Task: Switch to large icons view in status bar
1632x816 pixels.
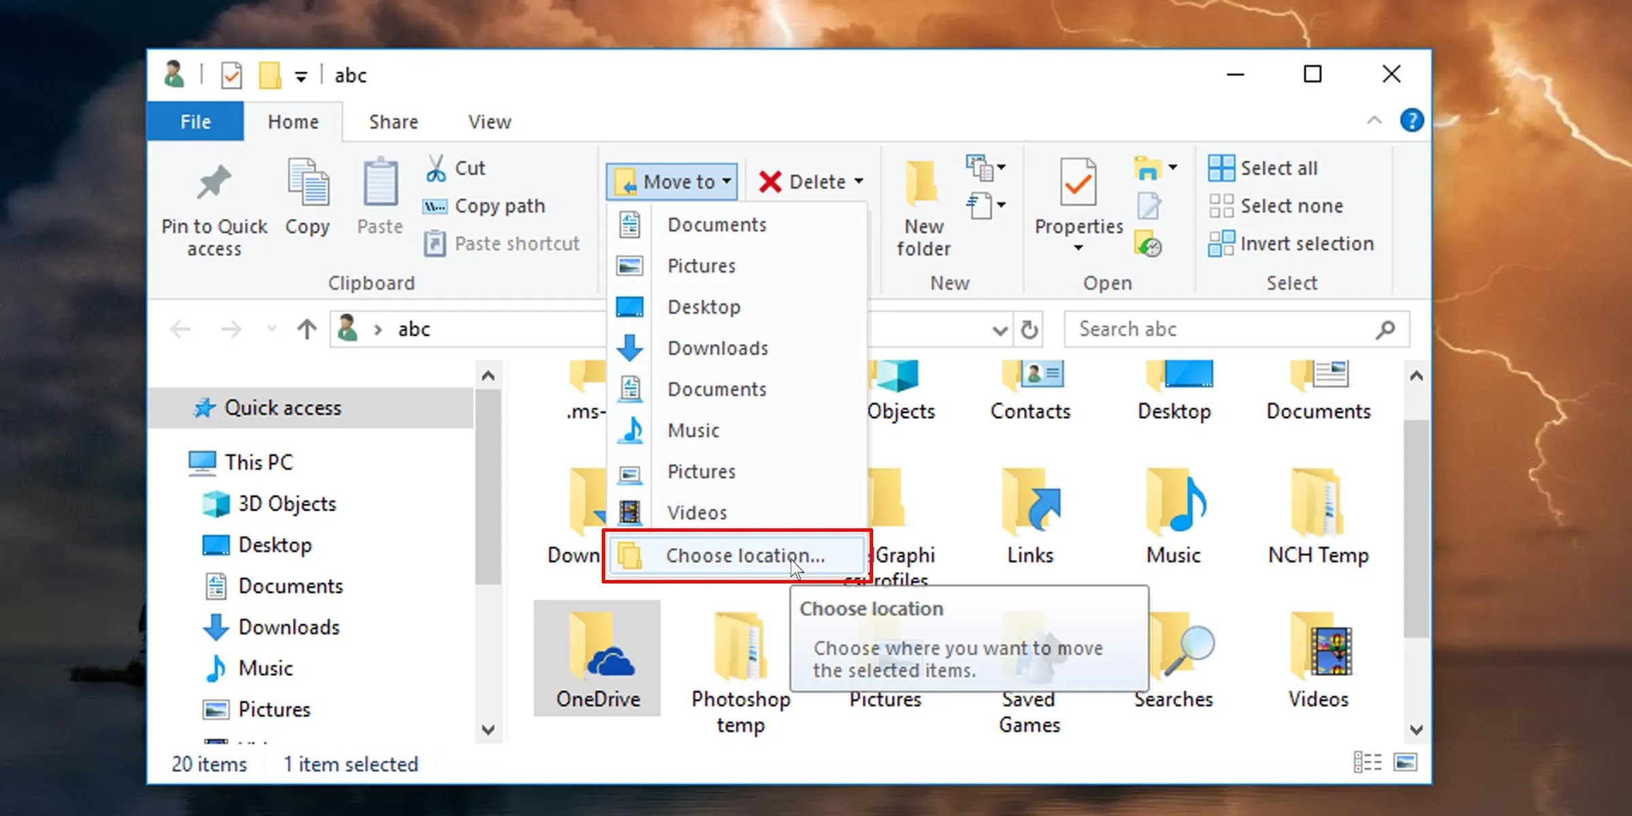Action: click(1405, 762)
